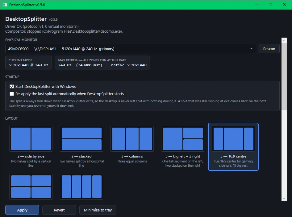
Task: Click the Driver OK status line
Action: (42, 27)
